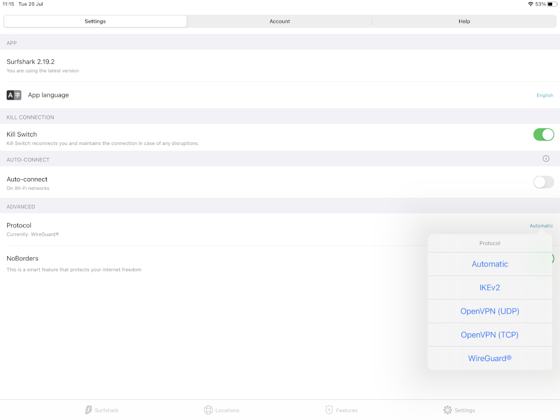Click the App language translation icon
The height and width of the screenshot is (420, 560).
click(x=13, y=95)
